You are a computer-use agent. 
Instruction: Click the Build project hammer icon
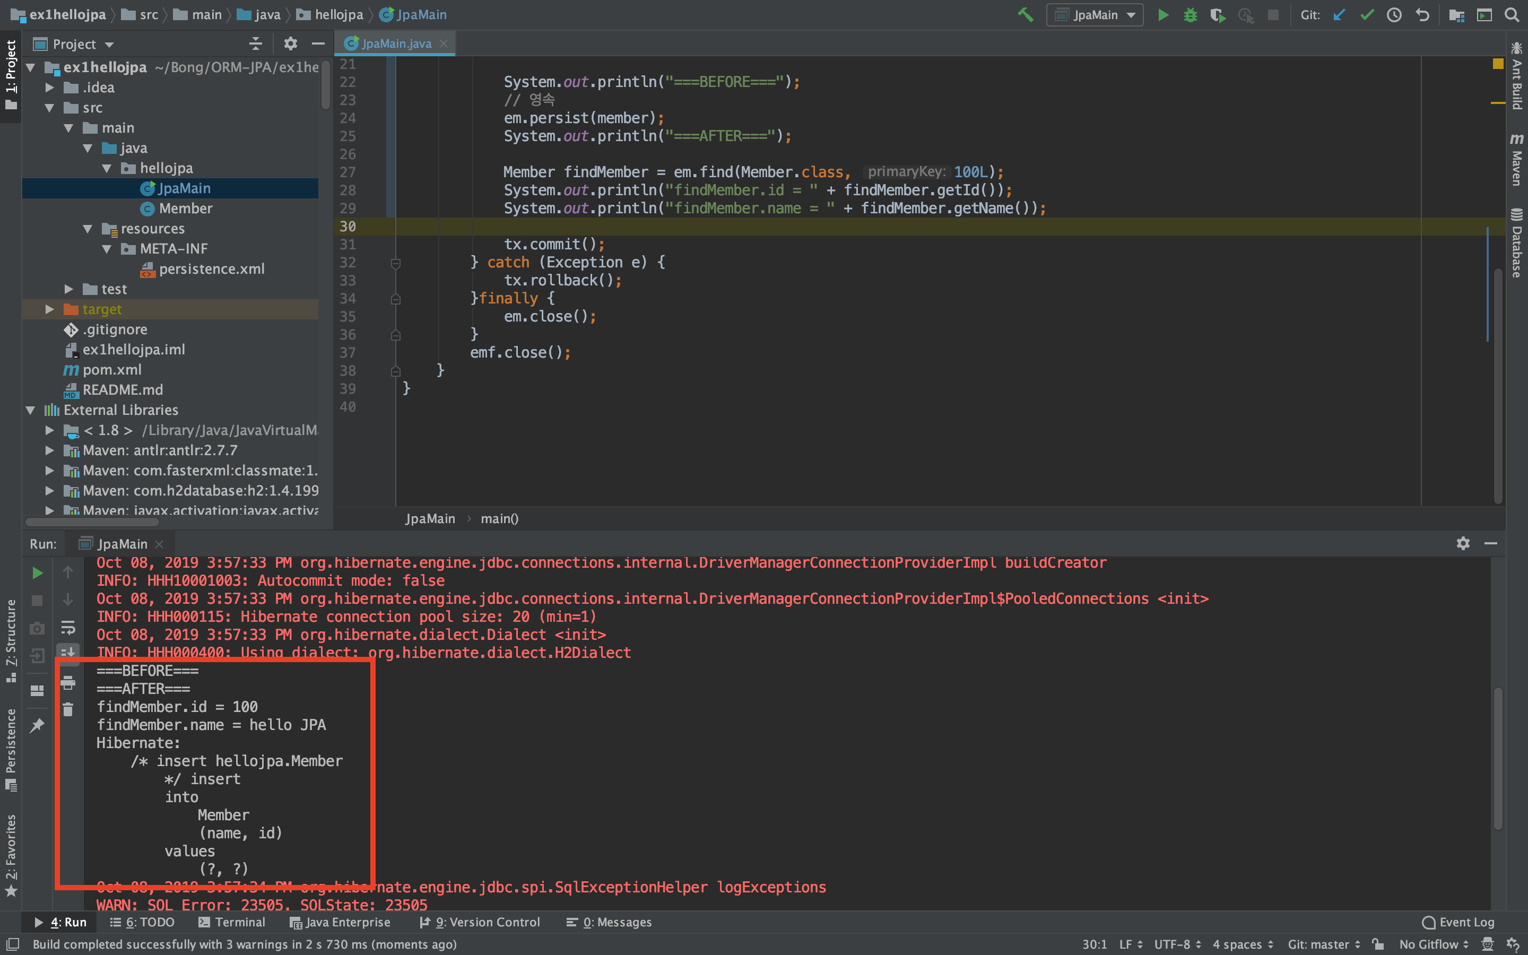point(1025,14)
